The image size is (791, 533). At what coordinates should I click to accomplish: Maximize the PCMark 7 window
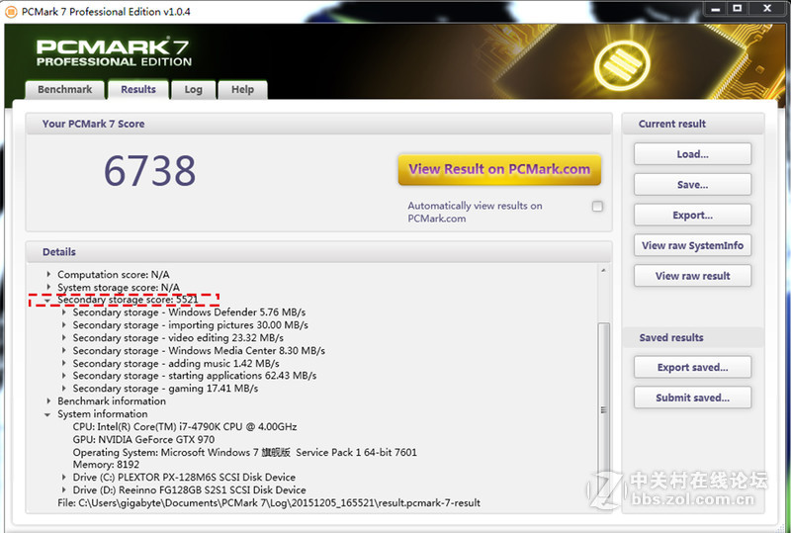737,9
